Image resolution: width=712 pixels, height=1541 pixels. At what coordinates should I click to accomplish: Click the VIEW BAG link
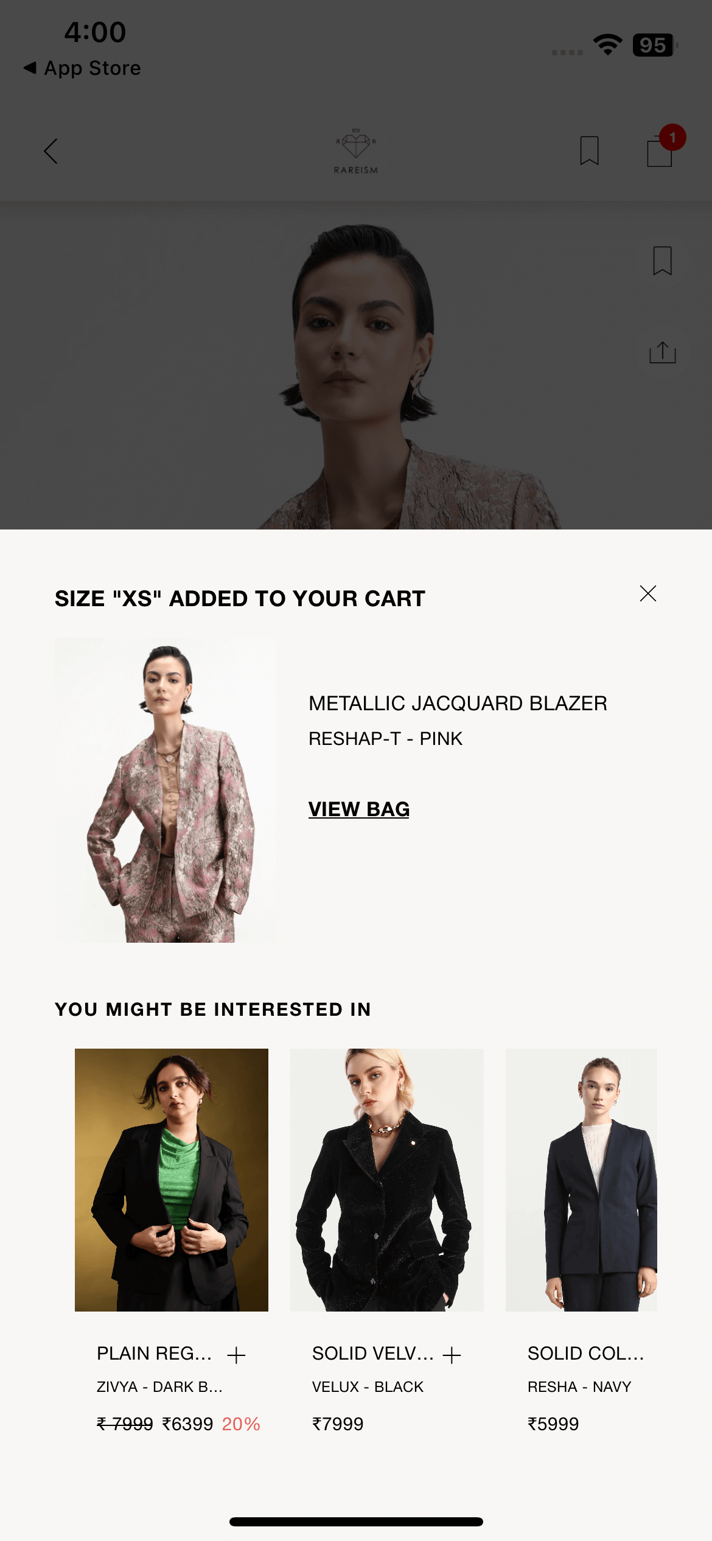359,809
